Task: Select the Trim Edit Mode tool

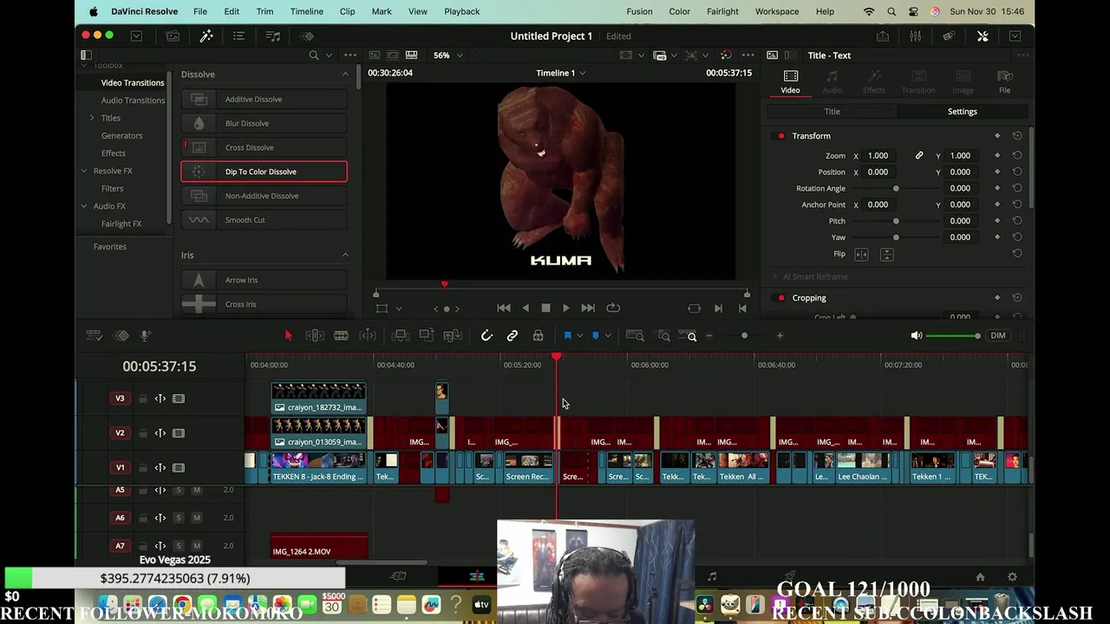Action: click(315, 335)
